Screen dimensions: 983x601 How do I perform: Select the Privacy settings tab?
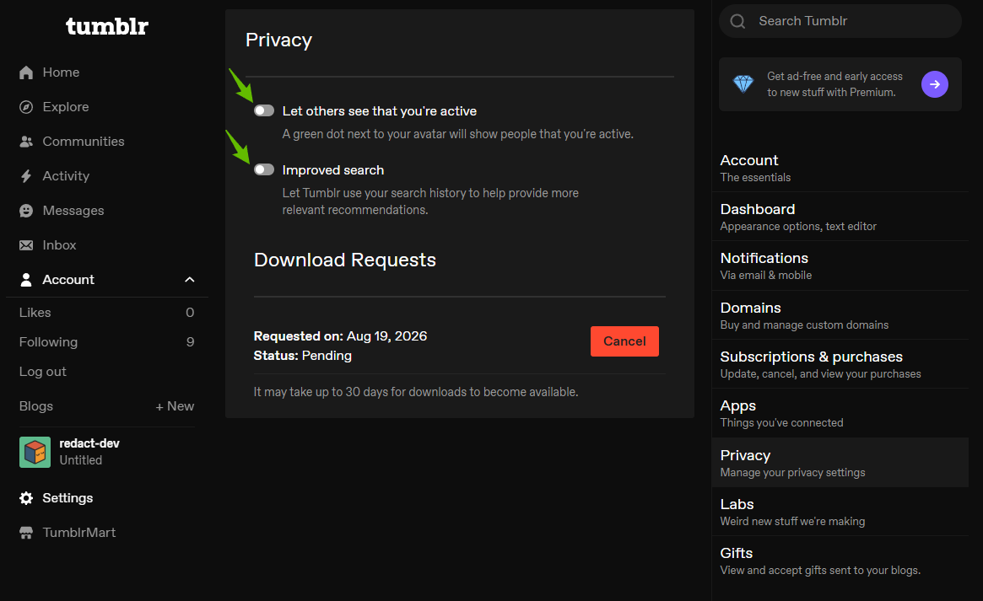pos(840,463)
